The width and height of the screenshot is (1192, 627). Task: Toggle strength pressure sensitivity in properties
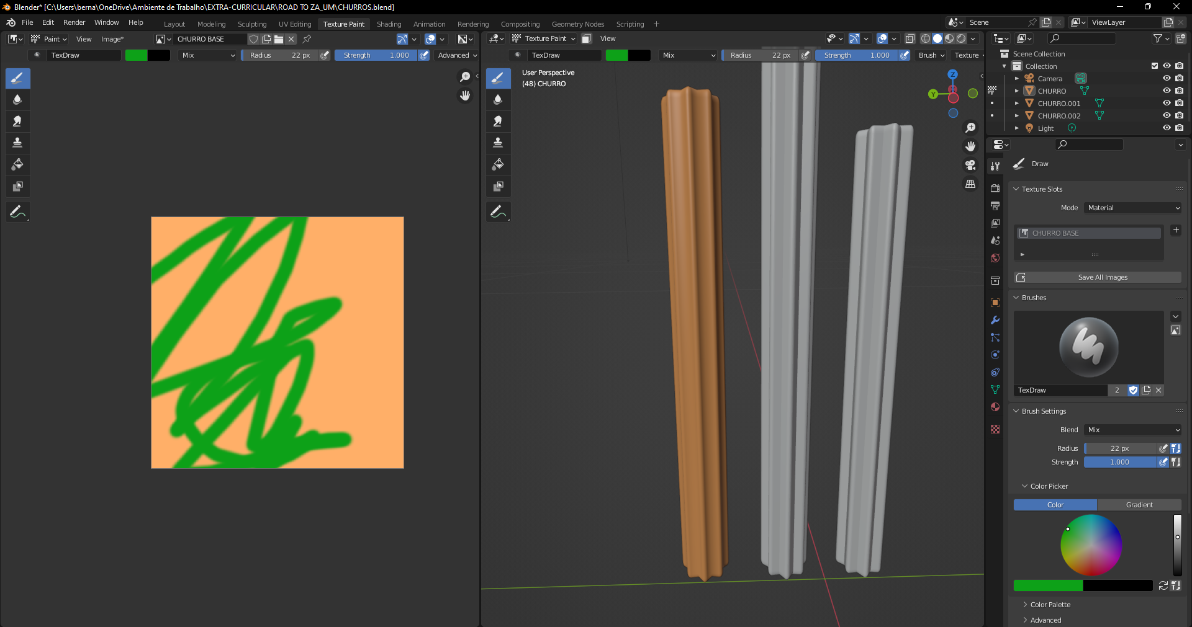coord(1164,462)
